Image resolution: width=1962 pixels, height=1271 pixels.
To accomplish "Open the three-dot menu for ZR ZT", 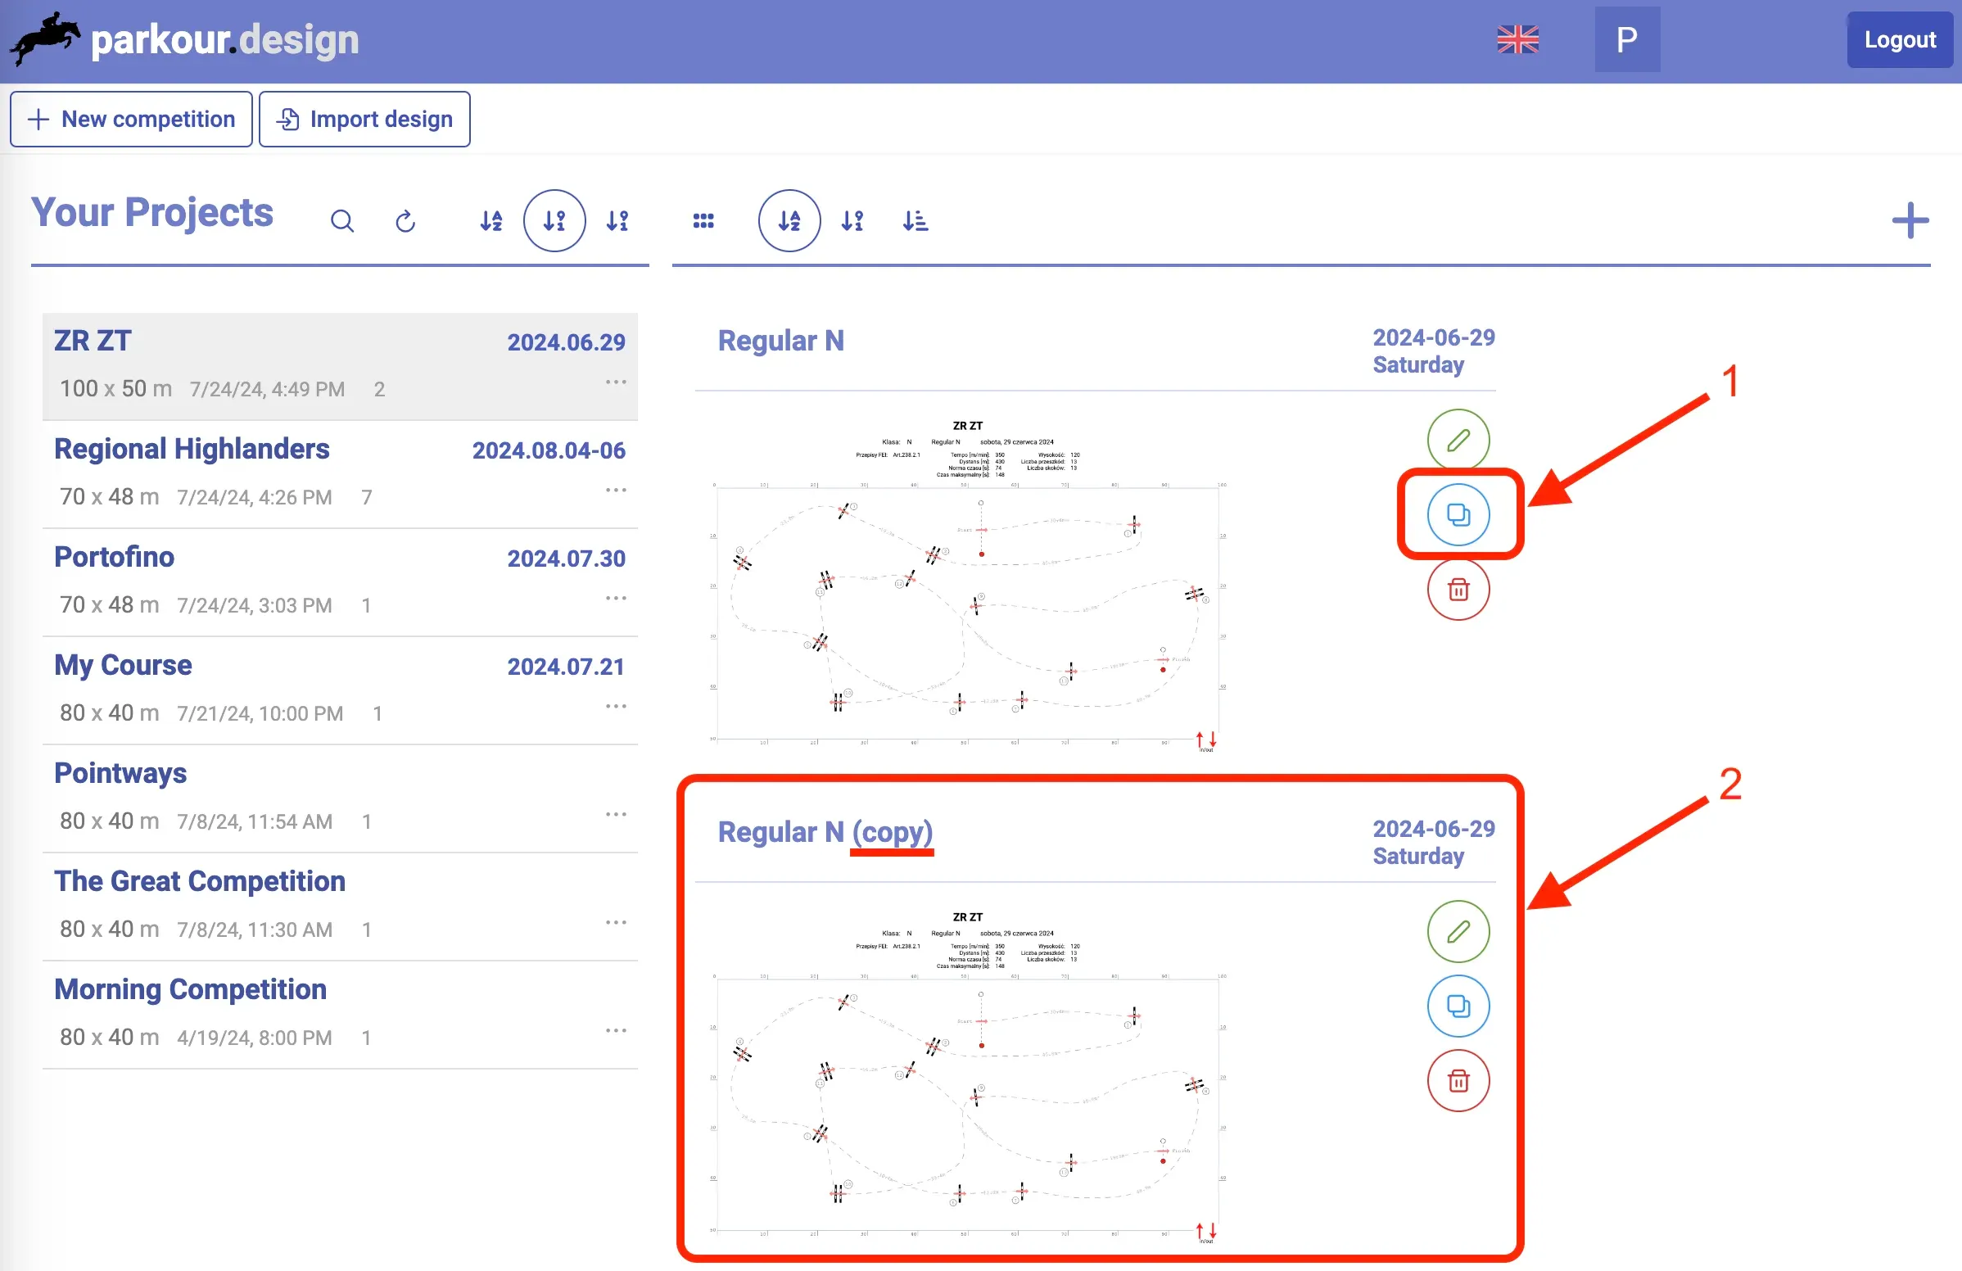I will [616, 382].
